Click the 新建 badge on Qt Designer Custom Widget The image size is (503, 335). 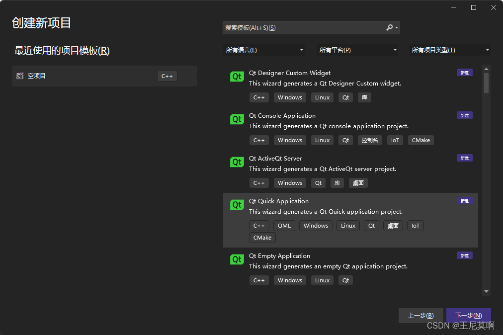[465, 73]
